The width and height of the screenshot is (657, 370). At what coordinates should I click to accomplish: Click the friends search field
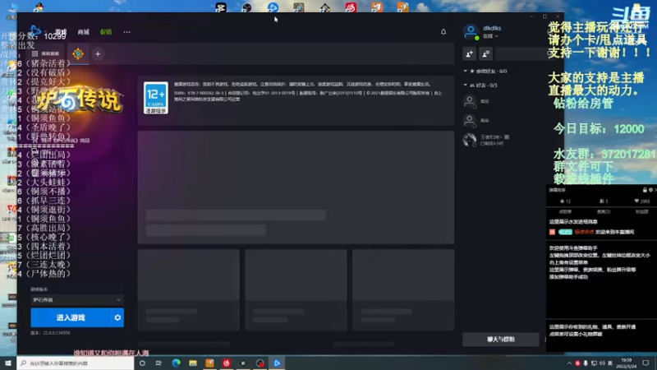click(x=524, y=53)
